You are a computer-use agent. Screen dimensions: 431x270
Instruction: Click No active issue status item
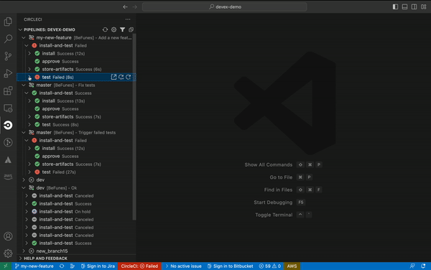click(183, 266)
